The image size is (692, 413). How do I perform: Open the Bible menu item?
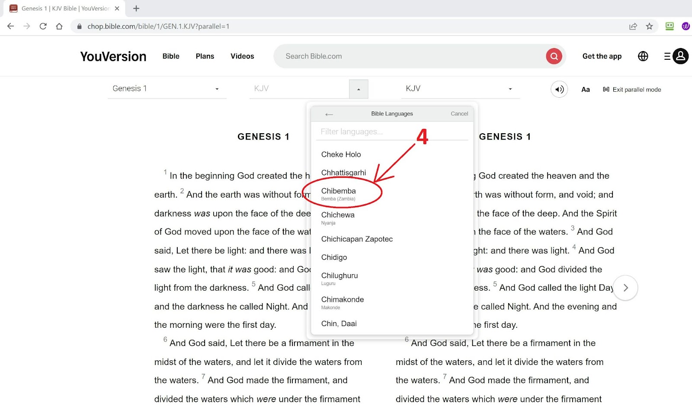171,56
